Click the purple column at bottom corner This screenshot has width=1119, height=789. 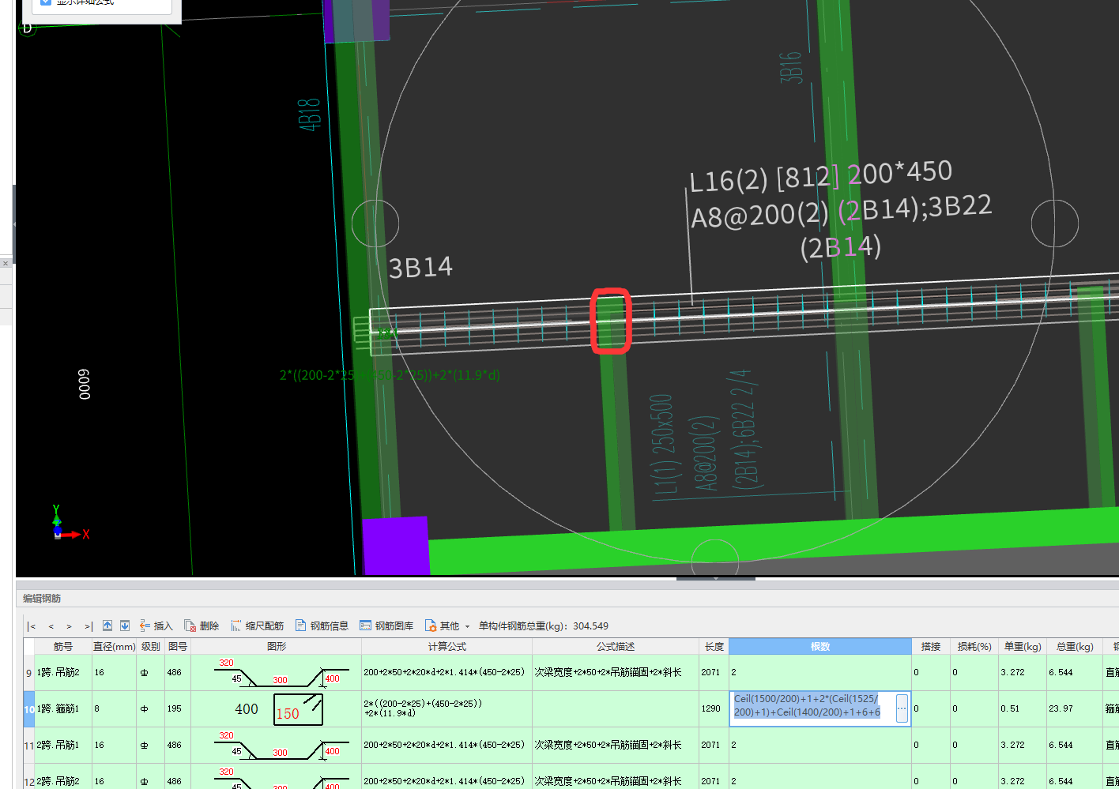pyautogui.click(x=395, y=545)
